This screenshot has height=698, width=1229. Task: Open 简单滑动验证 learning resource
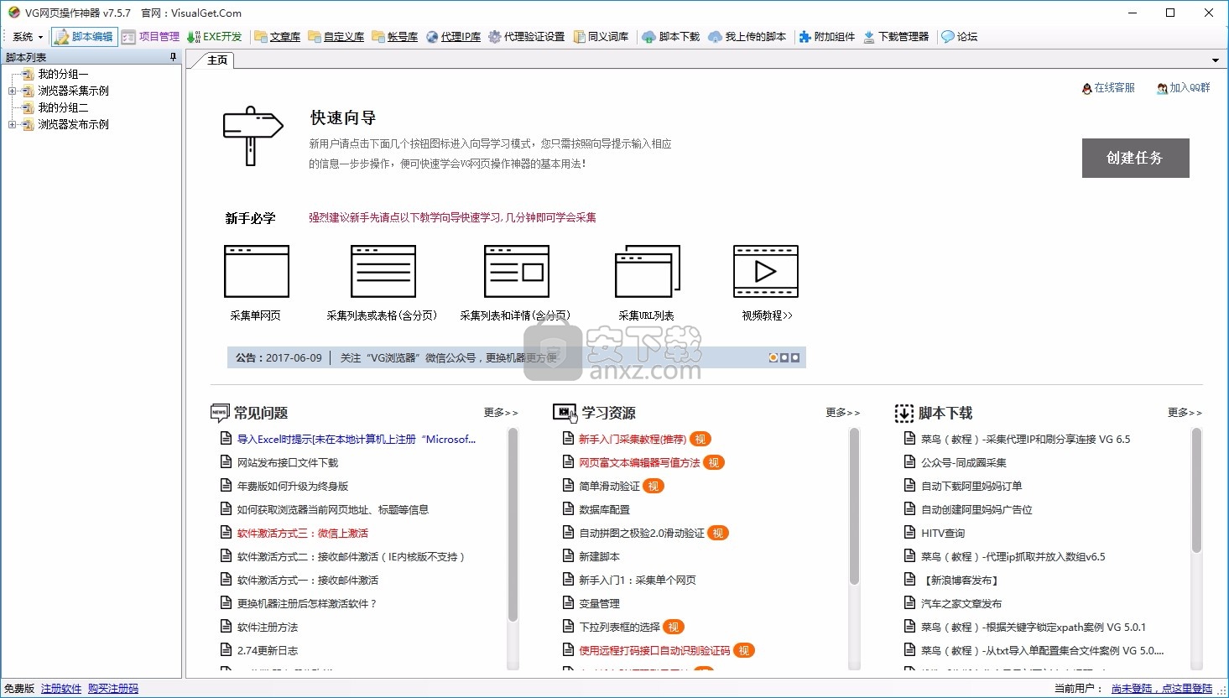tap(610, 487)
